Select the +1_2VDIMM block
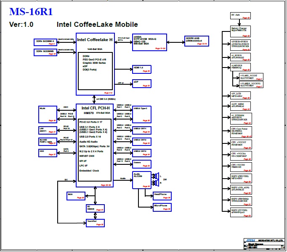Viewport: 287px width, 252px height. [241, 119]
